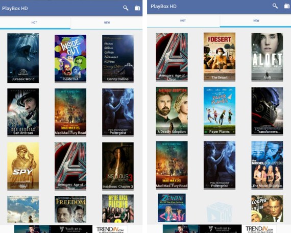This screenshot has width=291, height=233.
Task: Open sky and clouds poster in left screen
Action: 23,209
